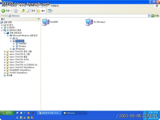Select 내 컴퓨터 in the folder tree
This screenshot has height=120, width=160.
(x=11, y=28)
